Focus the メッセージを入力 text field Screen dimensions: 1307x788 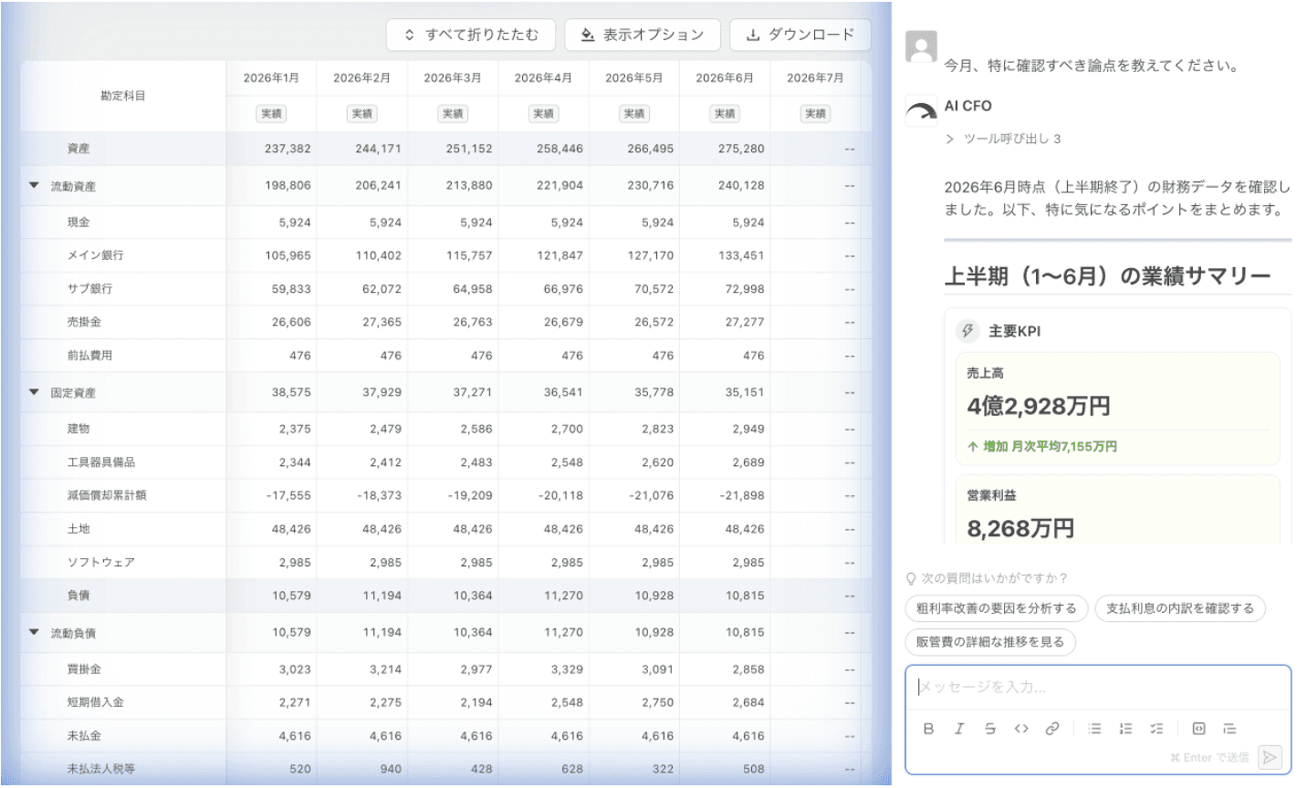[1098, 687]
